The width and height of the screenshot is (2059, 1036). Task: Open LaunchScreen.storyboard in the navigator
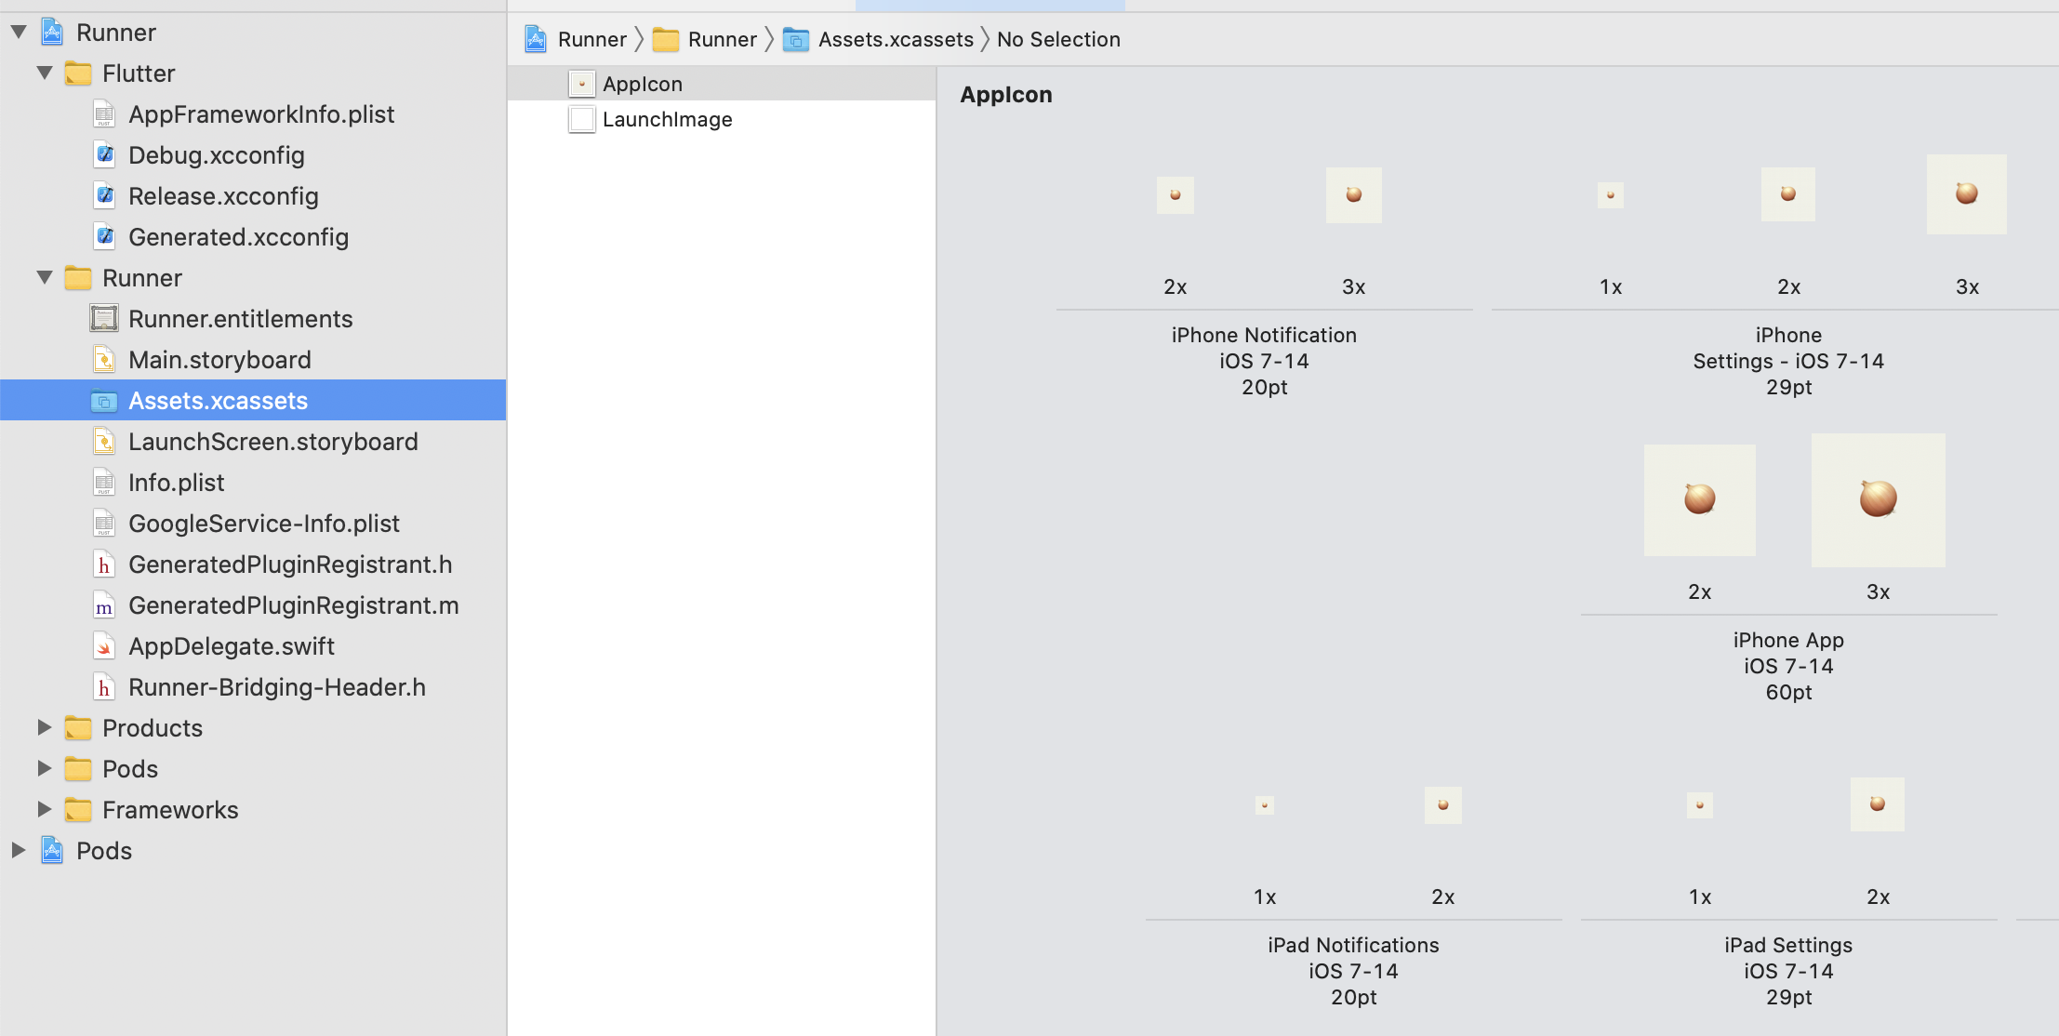pyautogui.click(x=272, y=442)
